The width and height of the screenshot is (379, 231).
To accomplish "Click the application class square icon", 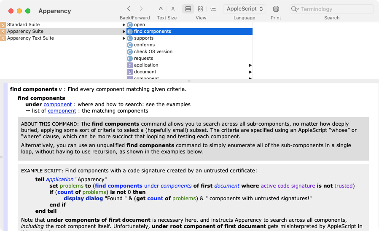I will point(130,65).
